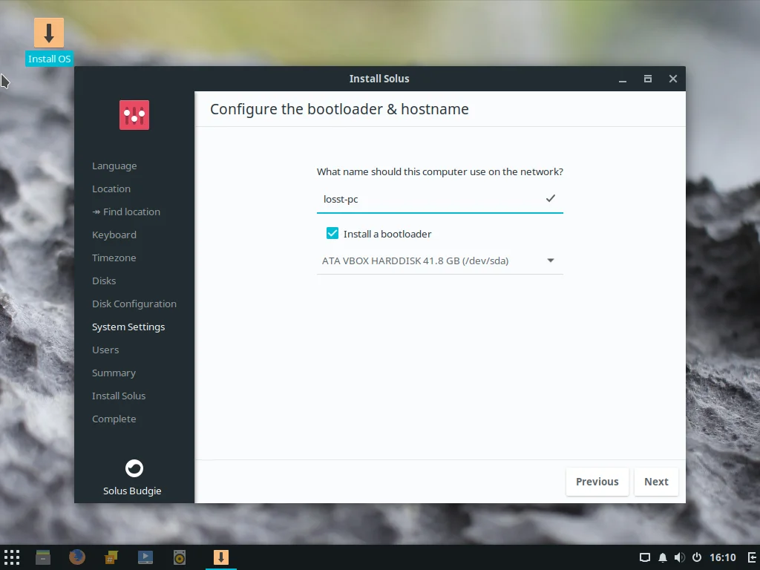Open notifications bell in system tray
760x570 pixels.
point(663,557)
